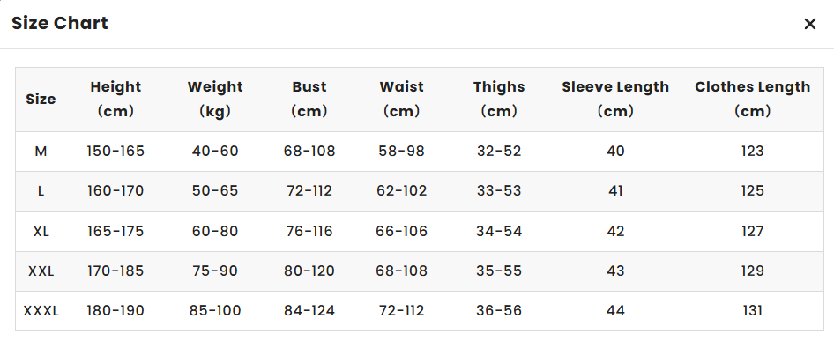Click the Waist (cm) column header
This screenshot has width=834, height=341.
(x=402, y=99)
